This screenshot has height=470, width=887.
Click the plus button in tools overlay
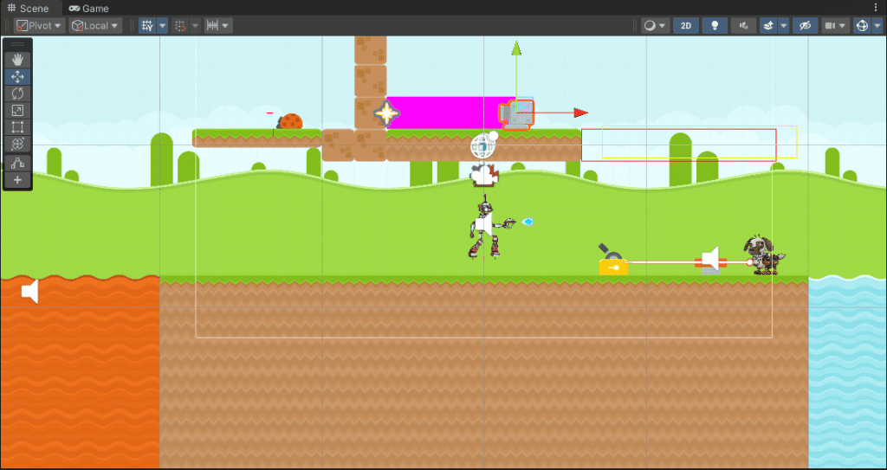pos(17,180)
